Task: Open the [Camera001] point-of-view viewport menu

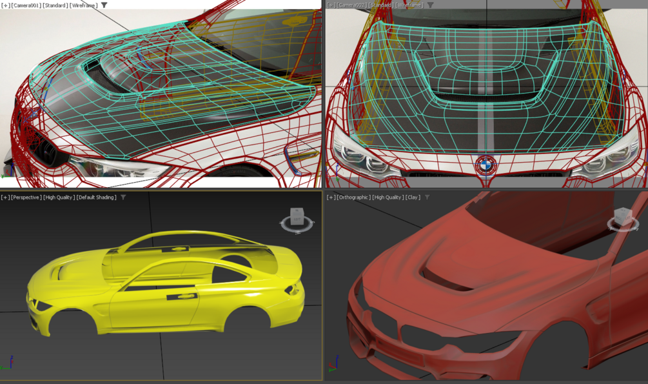Action: click(26, 5)
